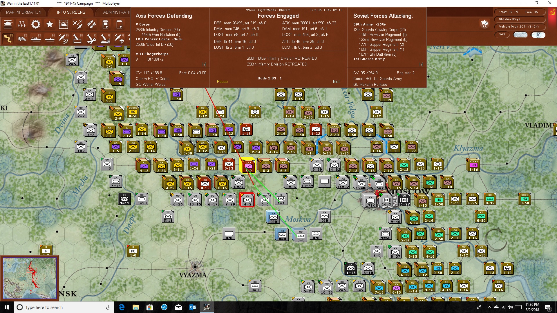Click the star victory screen icon
The width and height of the screenshot is (557, 313).
coord(50,24)
